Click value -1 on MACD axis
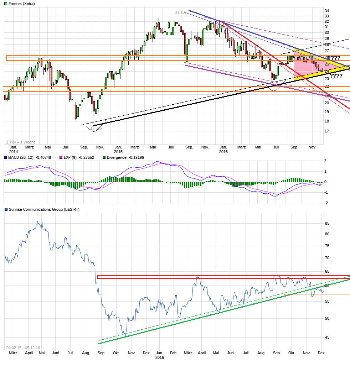This screenshot has width=350, height=366. click(x=326, y=192)
